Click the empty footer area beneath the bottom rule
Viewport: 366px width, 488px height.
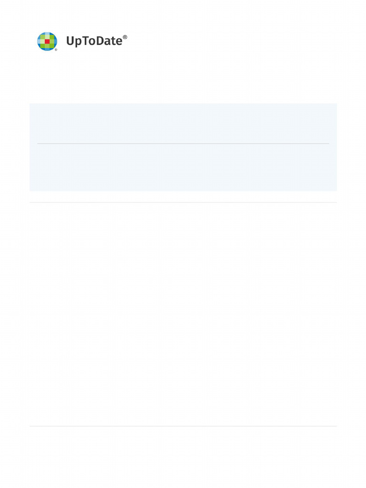(183, 456)
